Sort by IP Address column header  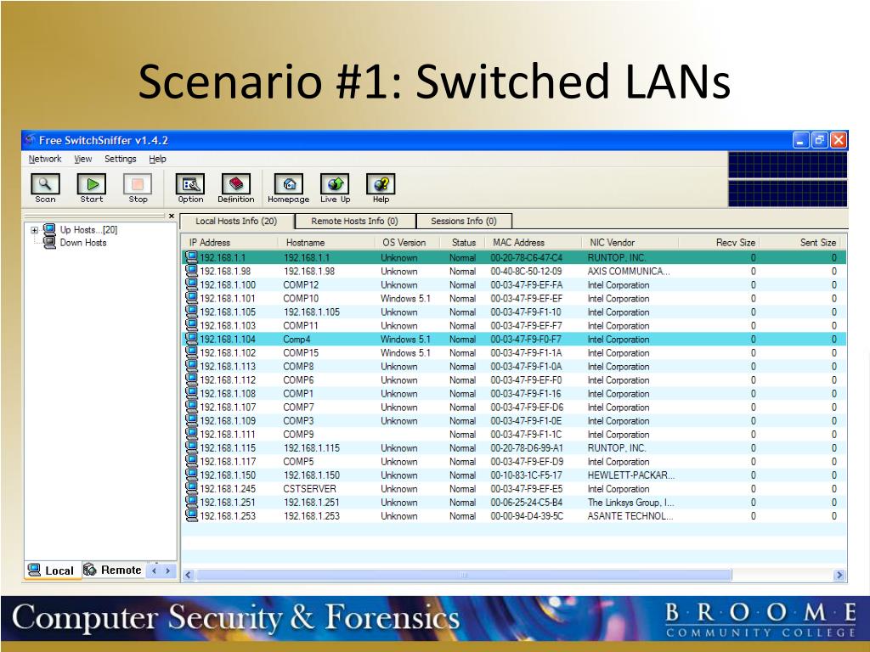230,242
